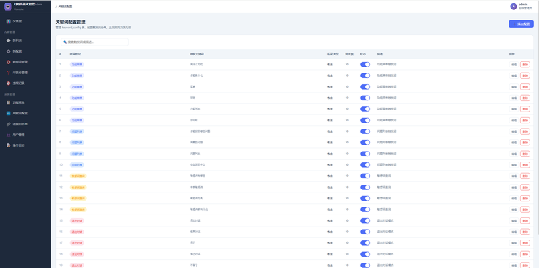Open 问答库管理 via its question mark icon
The width and height of the screenshot is (539, 268).
point(8,73)
